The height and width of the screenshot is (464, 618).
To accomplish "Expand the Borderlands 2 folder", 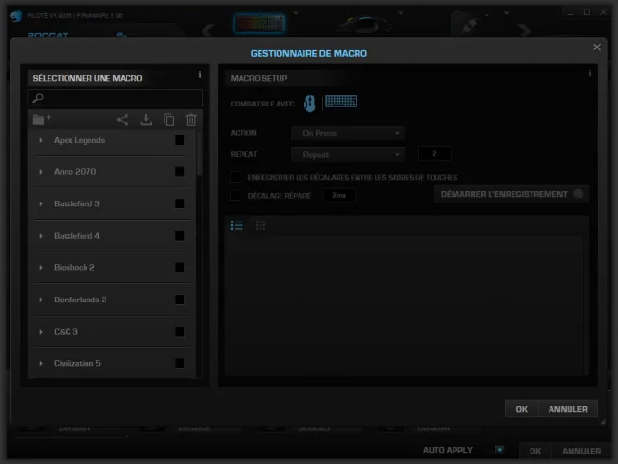I will [41, 300].
